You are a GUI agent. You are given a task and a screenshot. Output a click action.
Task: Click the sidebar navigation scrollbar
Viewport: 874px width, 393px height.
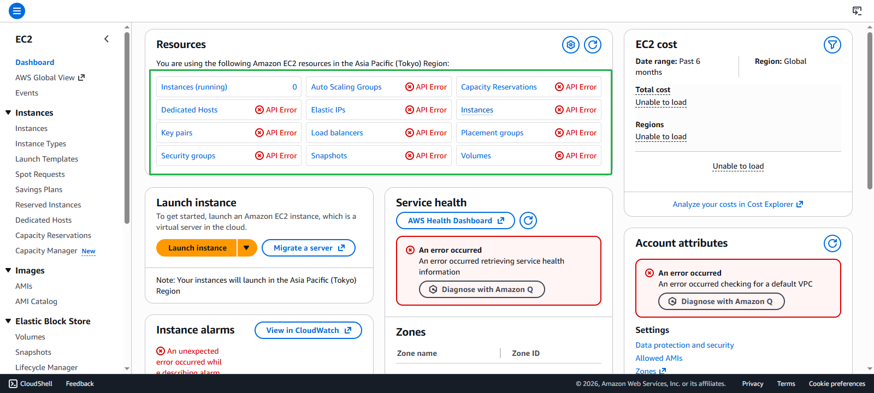tap(127, 128)
